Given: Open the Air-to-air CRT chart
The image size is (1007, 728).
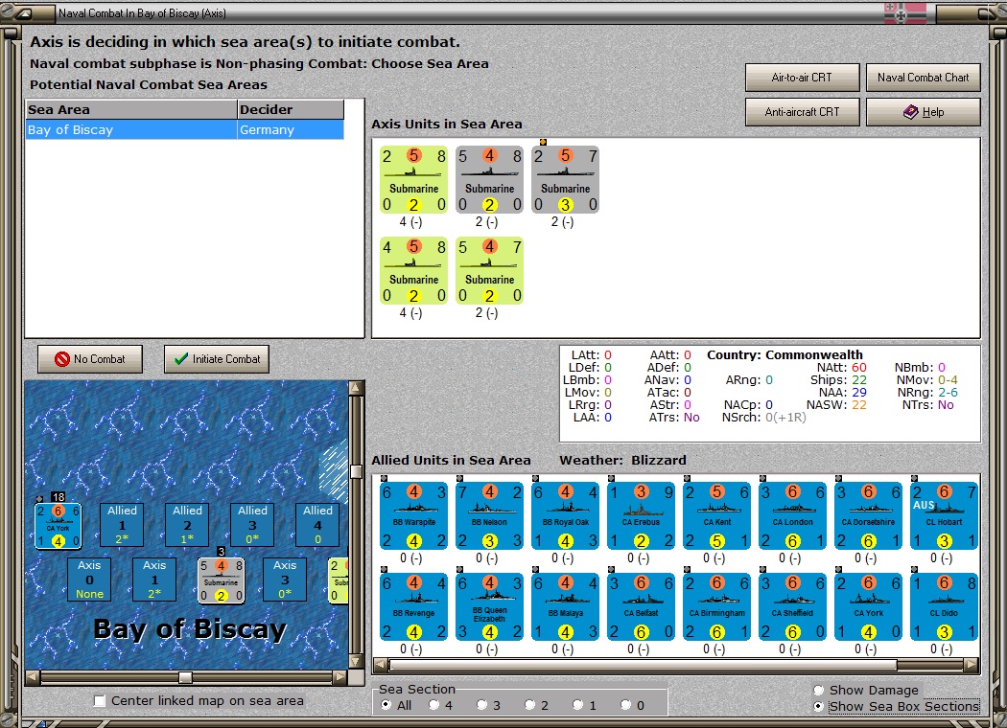Looking at the screenshot, I should point(802,78).
